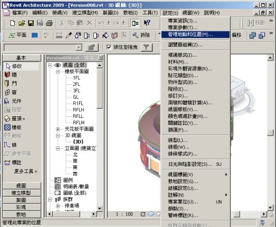
Task: Select the 窗 window tool
Action: (10, 92)
